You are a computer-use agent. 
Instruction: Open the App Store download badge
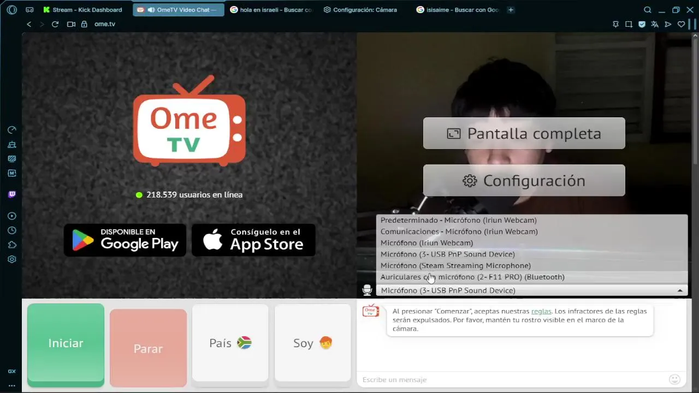[253, 240]
